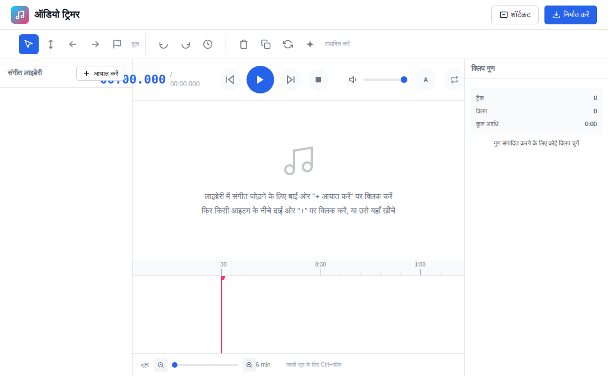This screenshot has width=608, height=376.
Task: Click the निर्यात करें export button
Action: pyautogui.click(x=570, y=15)
